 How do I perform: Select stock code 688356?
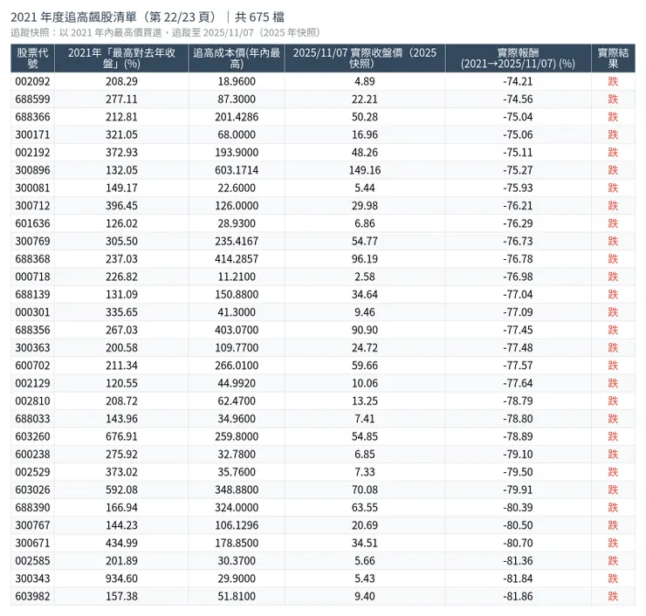(x=32, y=330)
